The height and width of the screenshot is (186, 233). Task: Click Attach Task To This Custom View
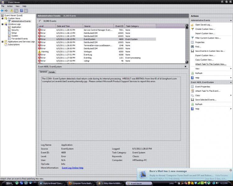[x=211, y=64]
